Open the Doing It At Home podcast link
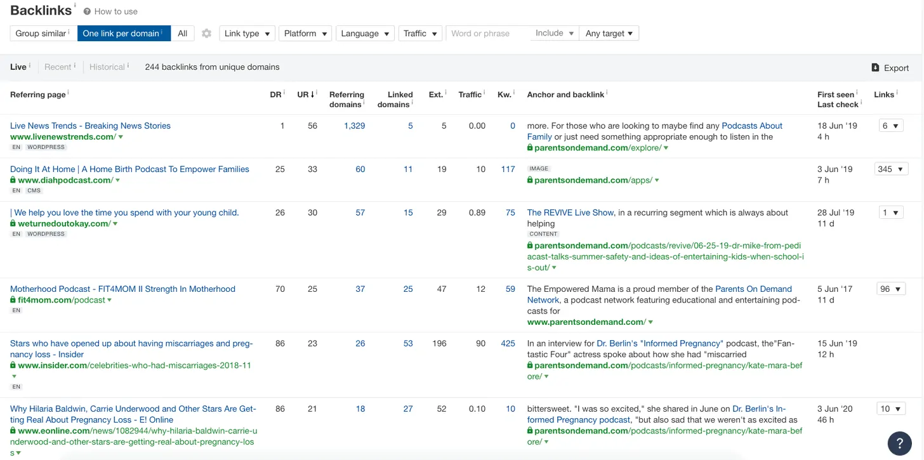Viewport: 924px width, 460px height. tap(129, 169)
